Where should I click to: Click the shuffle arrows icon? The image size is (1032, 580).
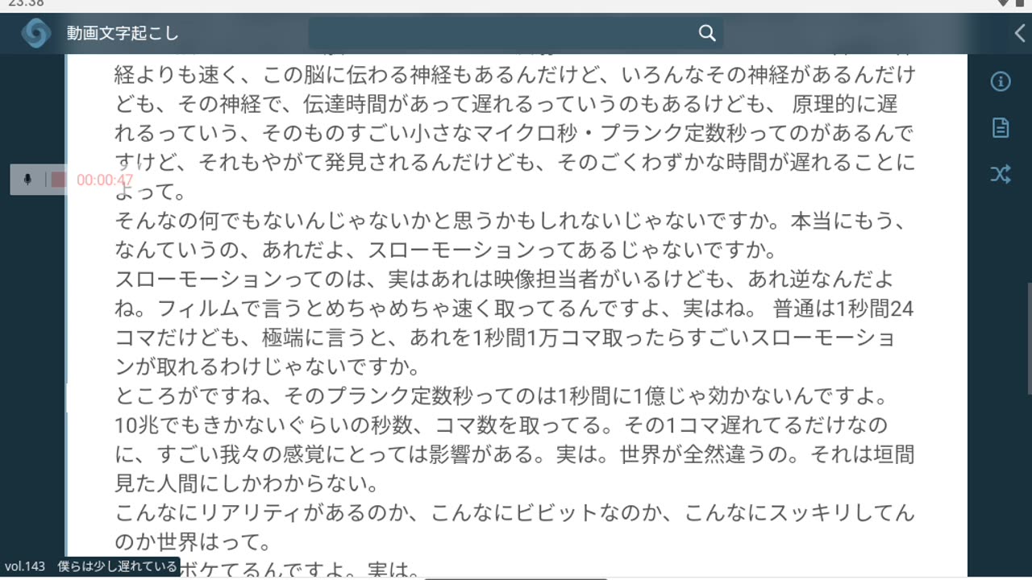(x=1001, y=174)
